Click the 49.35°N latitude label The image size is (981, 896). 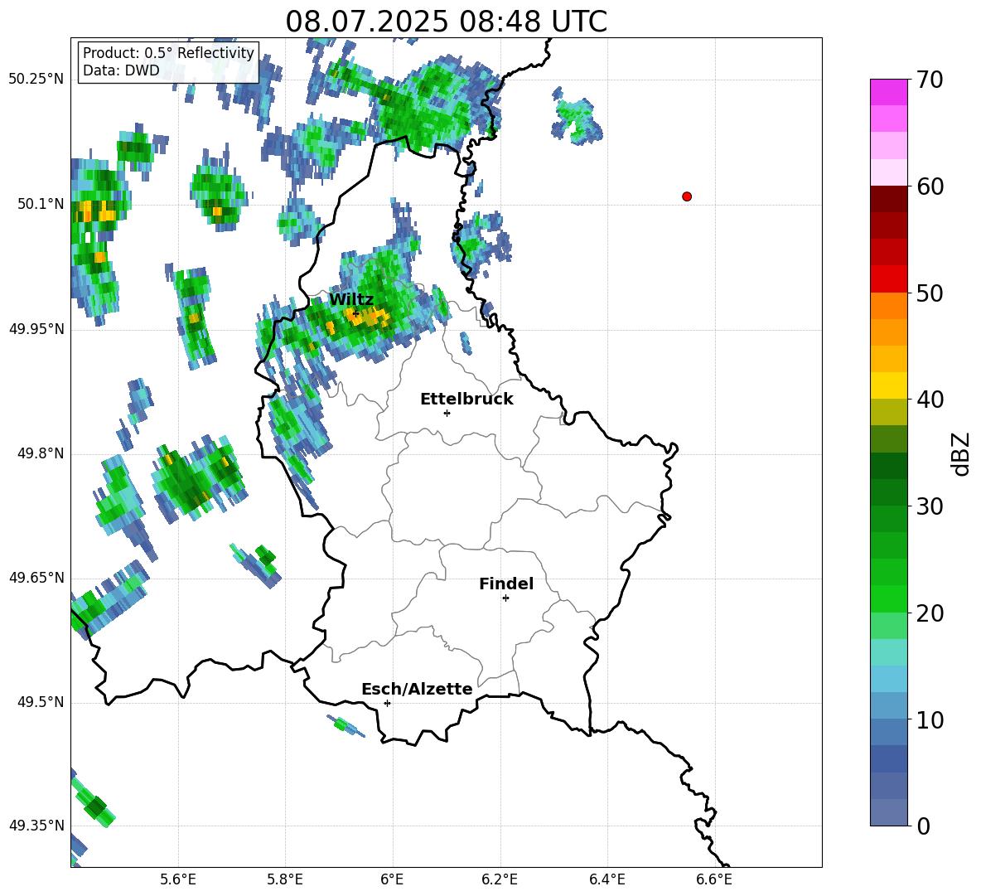36,826
